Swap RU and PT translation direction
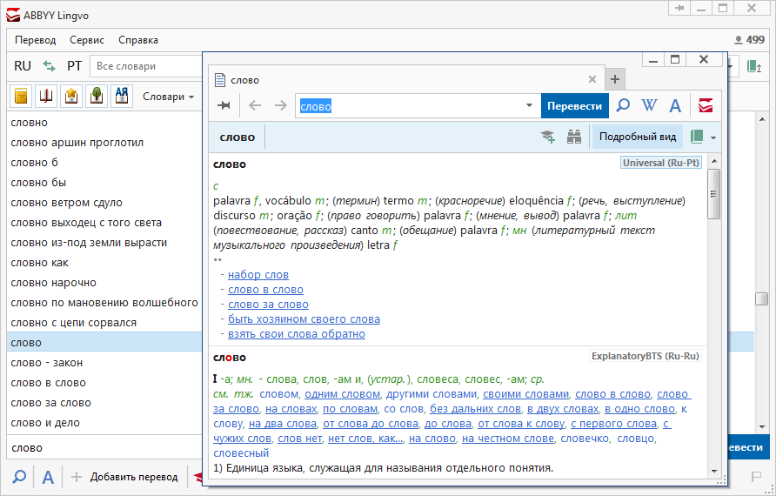776x496 pixels. tap(50, 66)
